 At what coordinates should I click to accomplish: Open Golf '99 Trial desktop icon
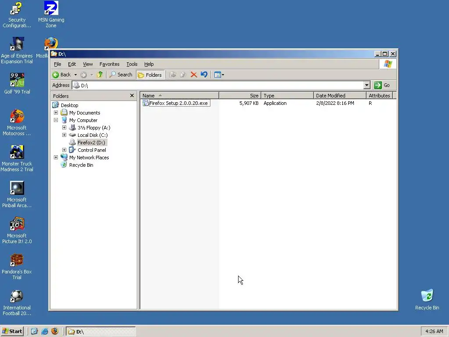(x=17, y=83)
